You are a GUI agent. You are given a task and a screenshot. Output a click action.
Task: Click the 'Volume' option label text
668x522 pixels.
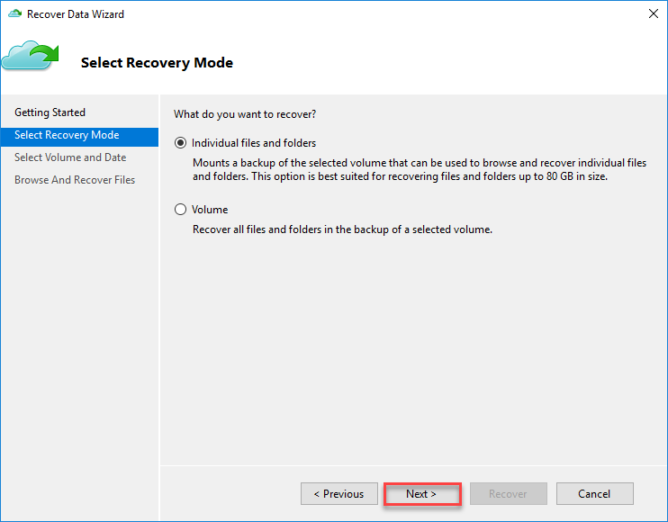tap(210, 210)
